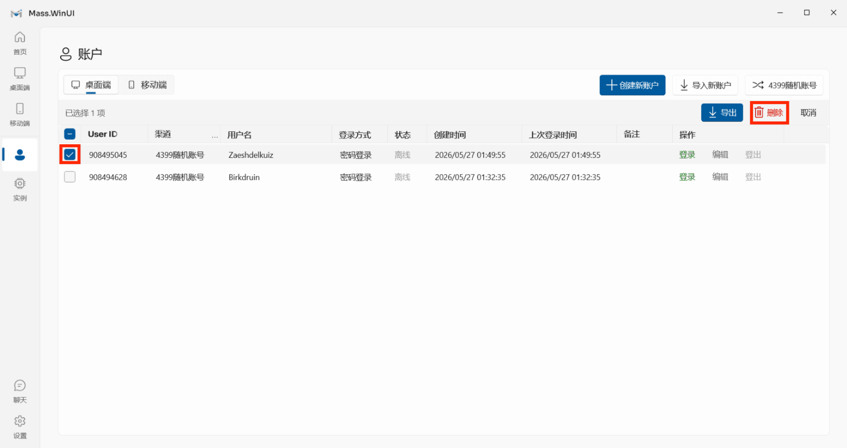
Task: Minimize the Mass.WinUI window
Action: (x=780, y=13)
